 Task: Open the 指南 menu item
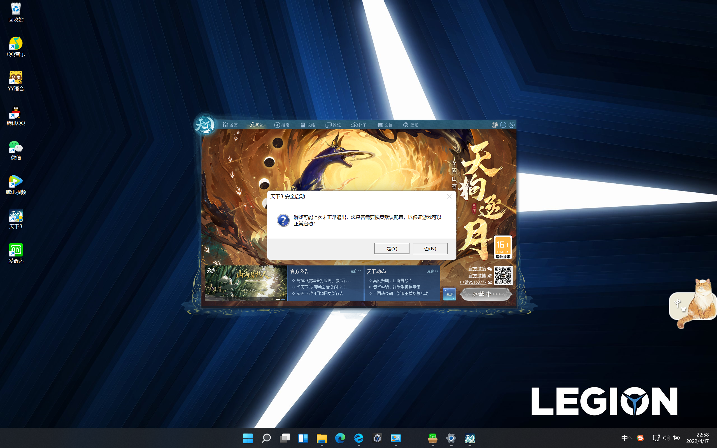tap(282, 125)
